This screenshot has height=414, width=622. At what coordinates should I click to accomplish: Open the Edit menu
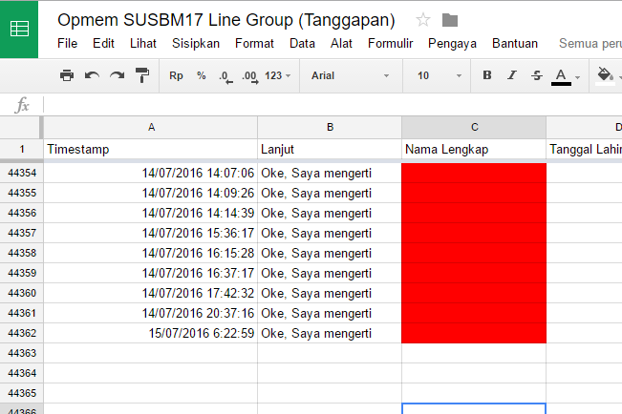click(103, 43)
